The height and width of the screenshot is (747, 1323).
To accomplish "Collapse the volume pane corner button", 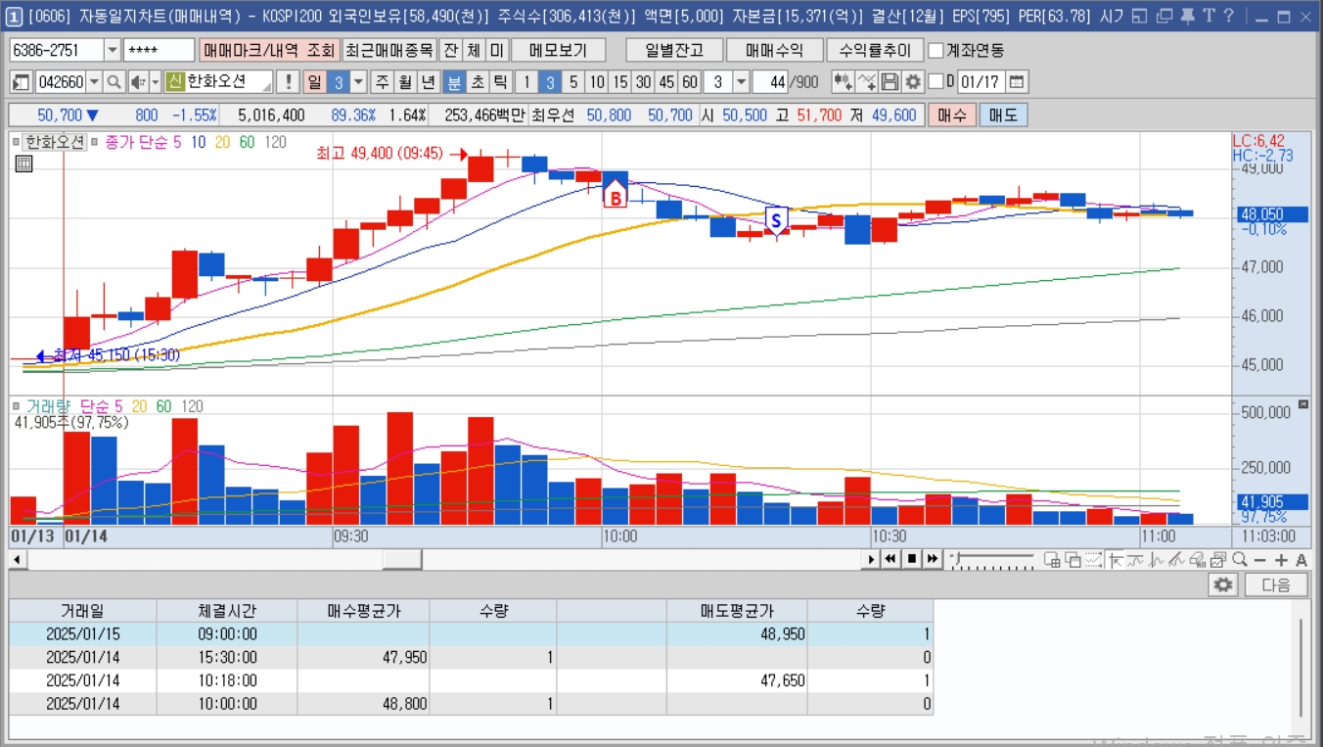I will click(1302, 404).
